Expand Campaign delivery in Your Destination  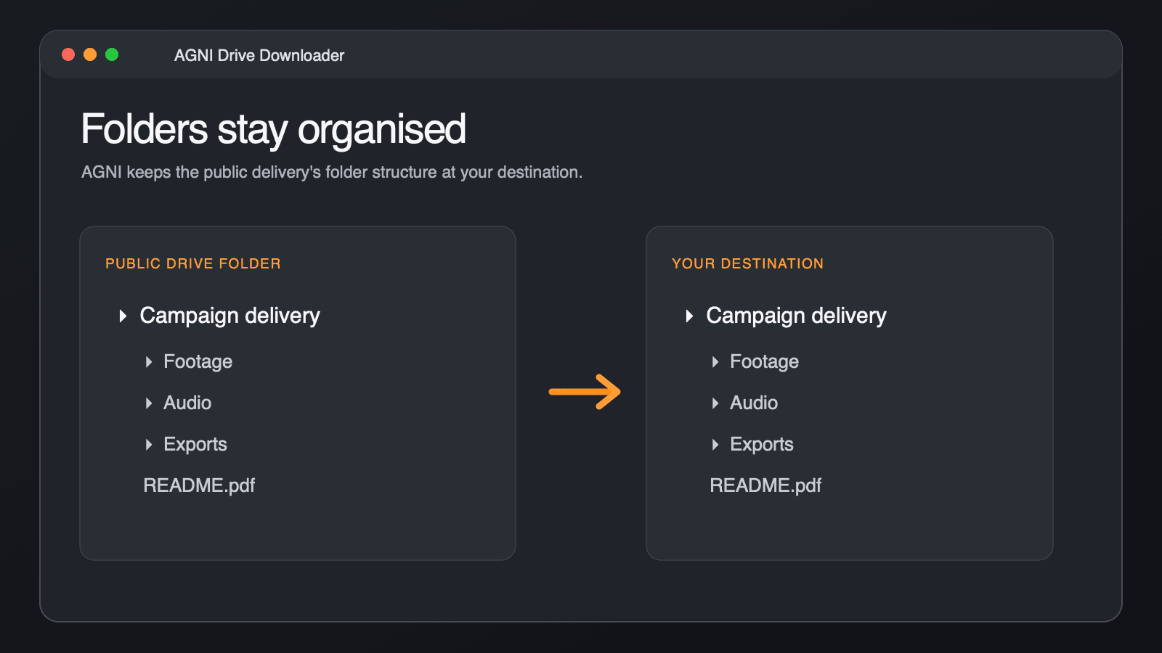click(x=689, y=316)
